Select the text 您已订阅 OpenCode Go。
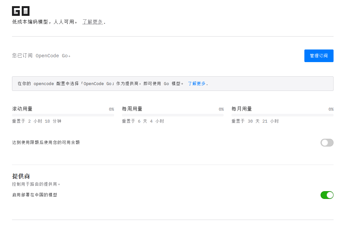 tap(41, 56)
